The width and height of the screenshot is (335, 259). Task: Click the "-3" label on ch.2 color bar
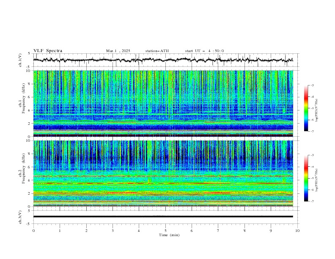312,155
